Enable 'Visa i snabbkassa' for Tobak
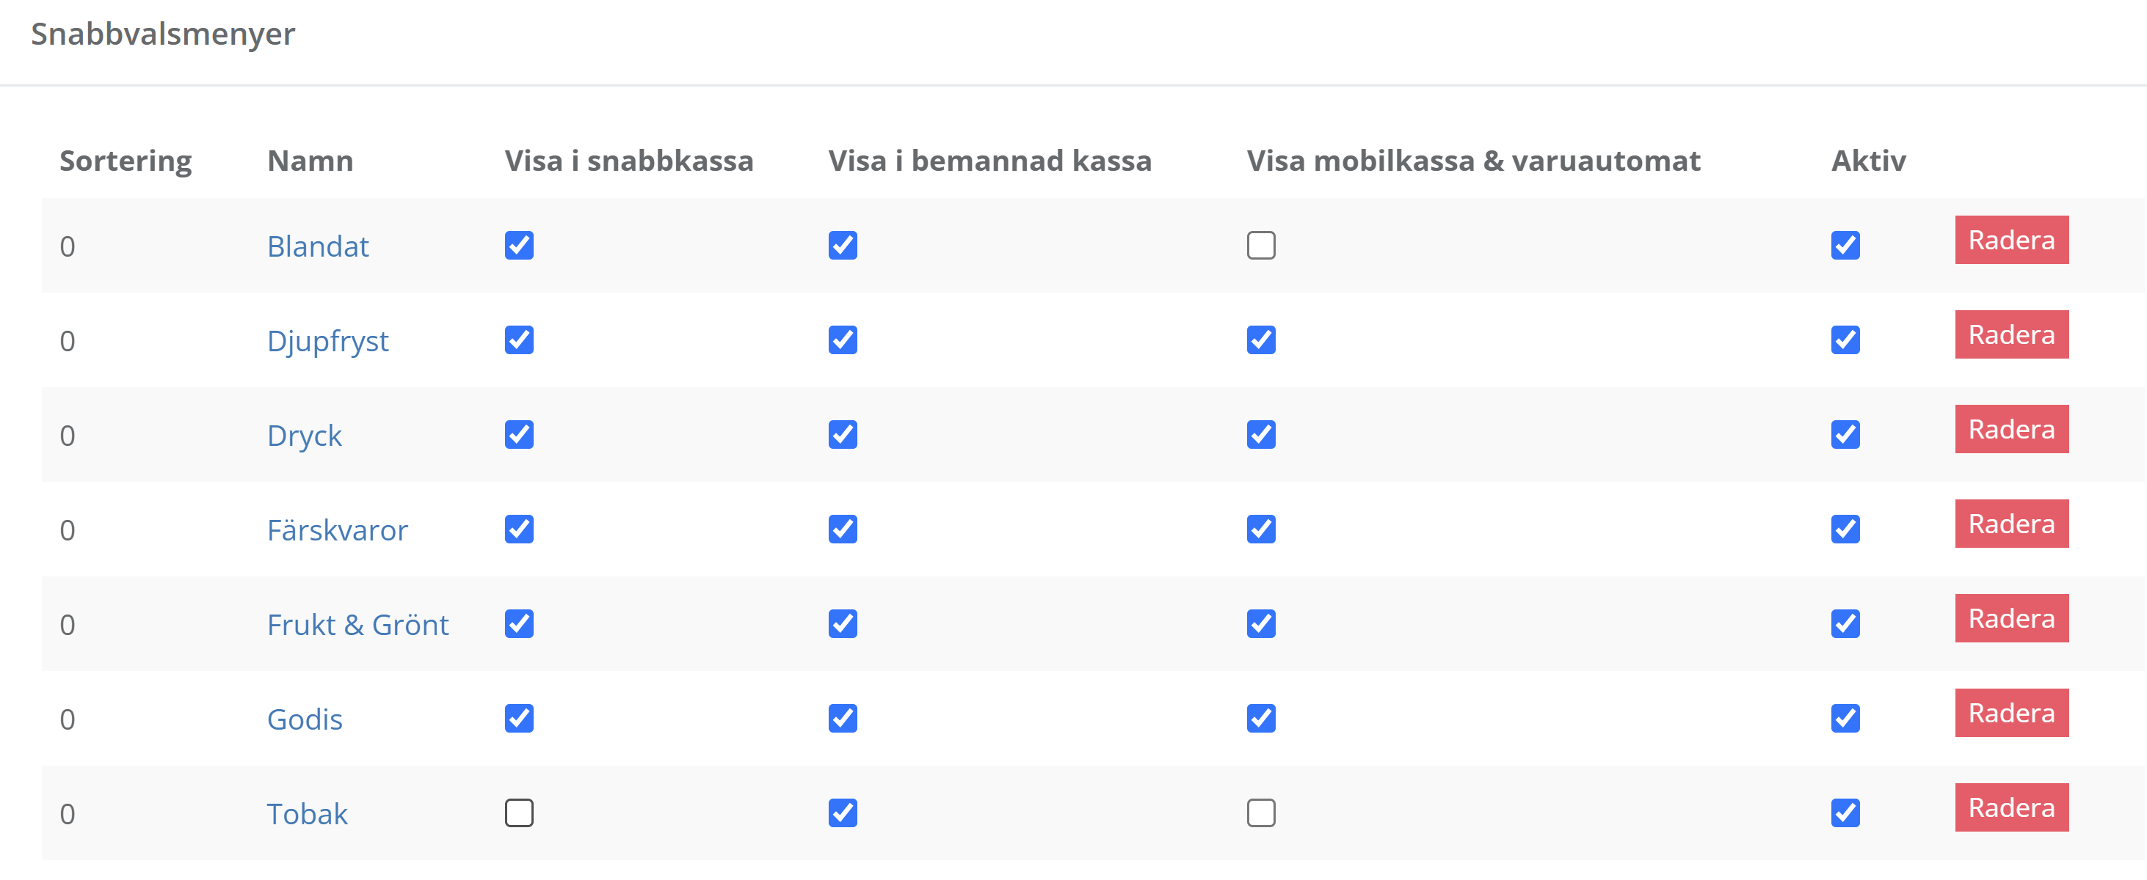This screenshot has height=880, width=2147. [x=518, y=813]
